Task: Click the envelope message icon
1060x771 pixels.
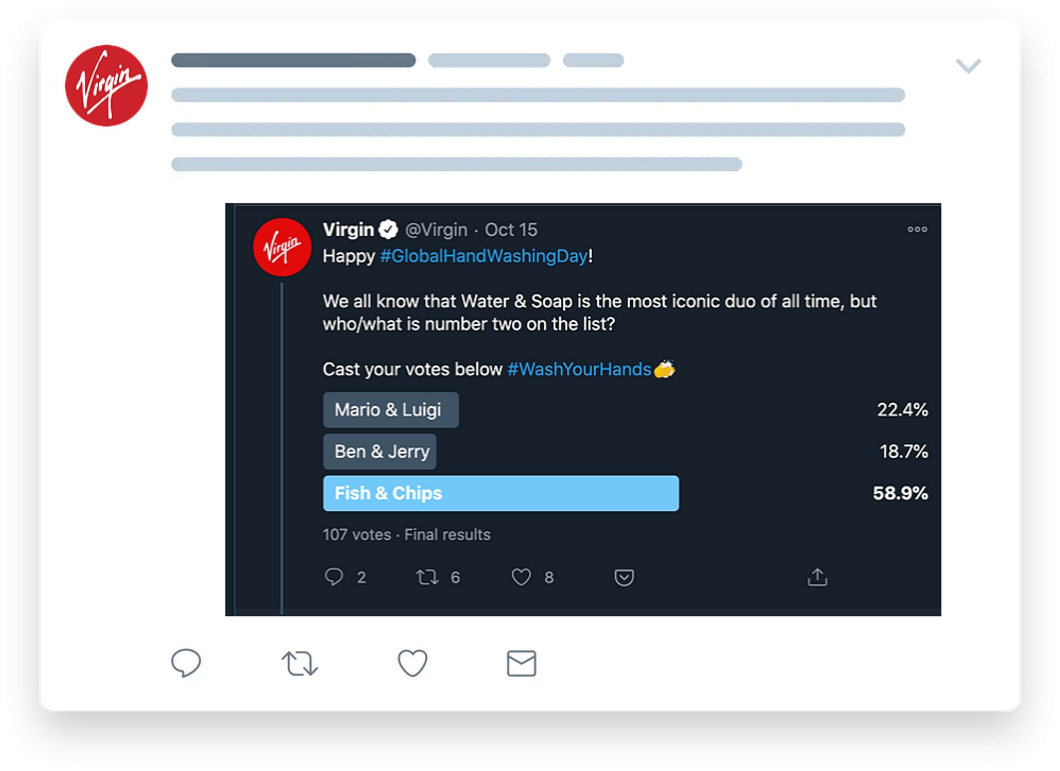Action: point(521,663)
